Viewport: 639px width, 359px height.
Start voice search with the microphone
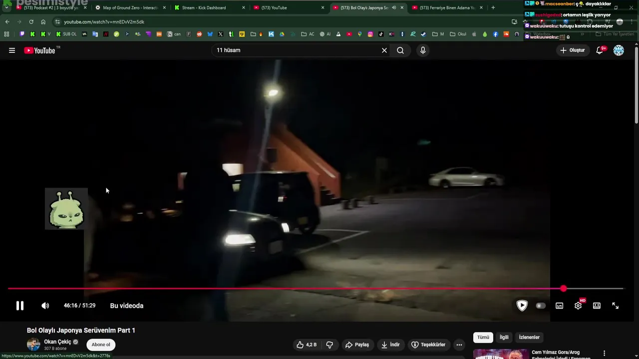tap(423, 50)
